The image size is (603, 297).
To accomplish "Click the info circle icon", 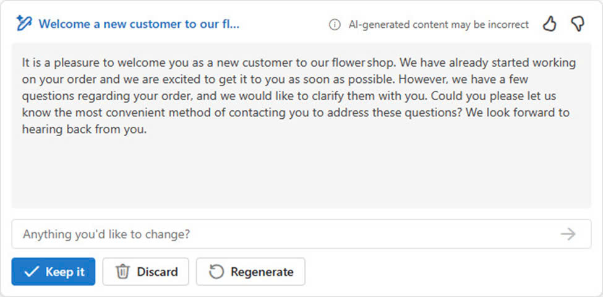I will click(335, 25).
